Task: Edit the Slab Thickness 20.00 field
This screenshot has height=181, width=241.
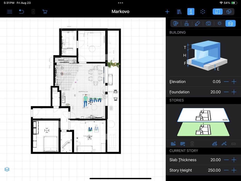Action: coord(215,160)
